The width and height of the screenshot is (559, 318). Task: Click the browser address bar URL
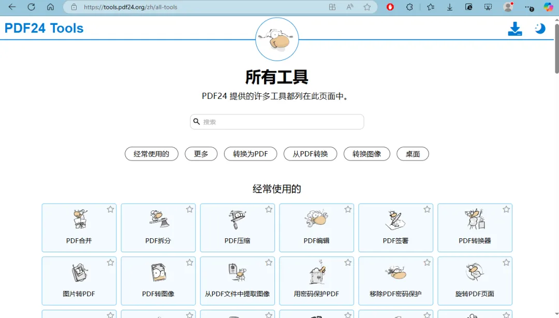pyautogui.click(x=130, y=7)
